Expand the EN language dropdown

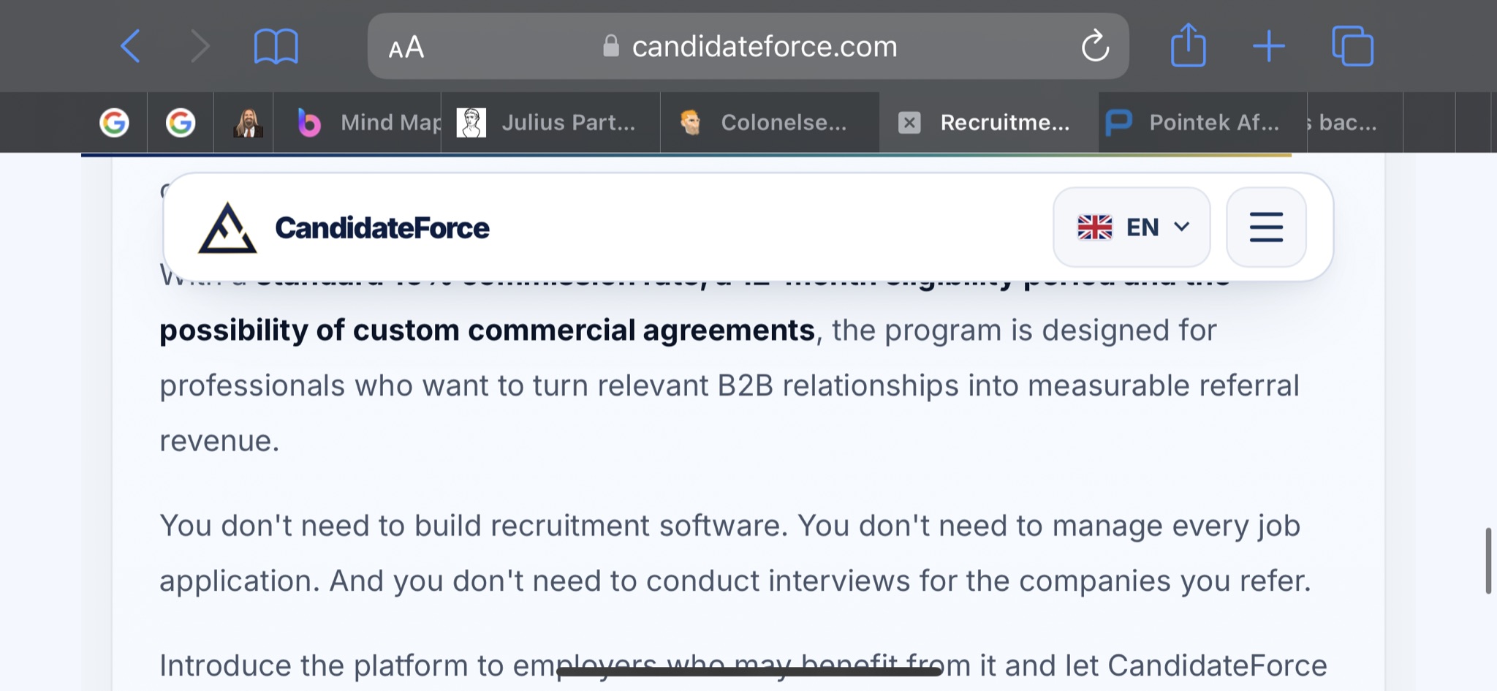tap(1132, 227)
